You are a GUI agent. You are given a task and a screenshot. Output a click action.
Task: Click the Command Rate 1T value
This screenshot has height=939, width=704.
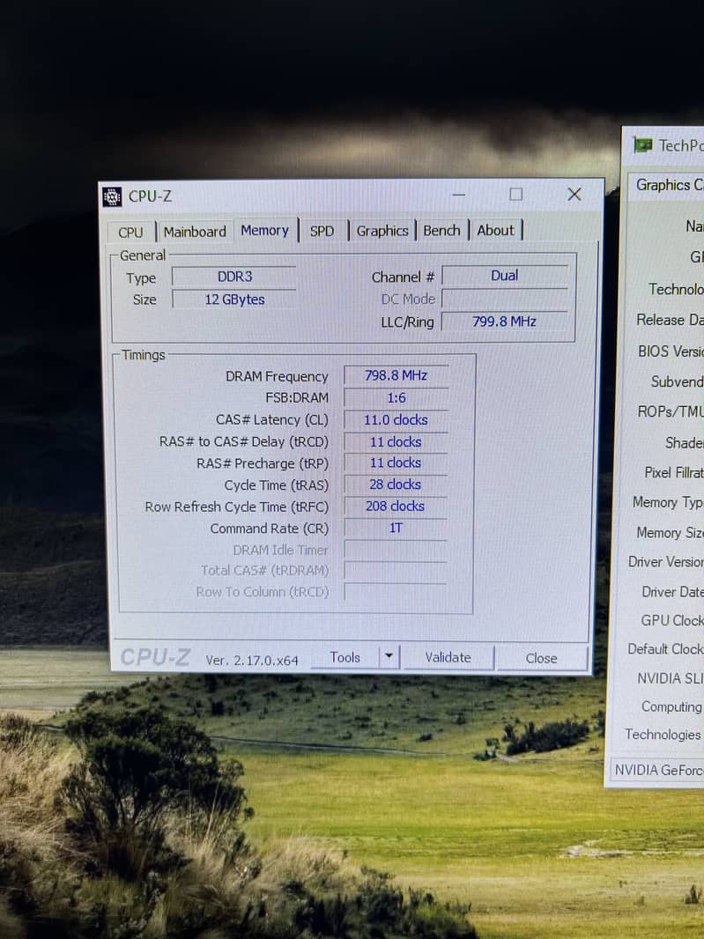tap(396, 528)
